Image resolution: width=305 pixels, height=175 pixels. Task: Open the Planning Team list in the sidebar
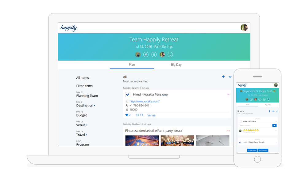(87, 96)
